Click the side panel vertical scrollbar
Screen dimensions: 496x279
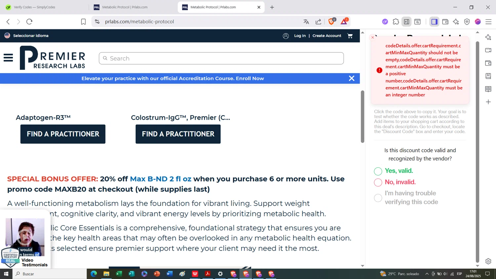tap(477, 152)
